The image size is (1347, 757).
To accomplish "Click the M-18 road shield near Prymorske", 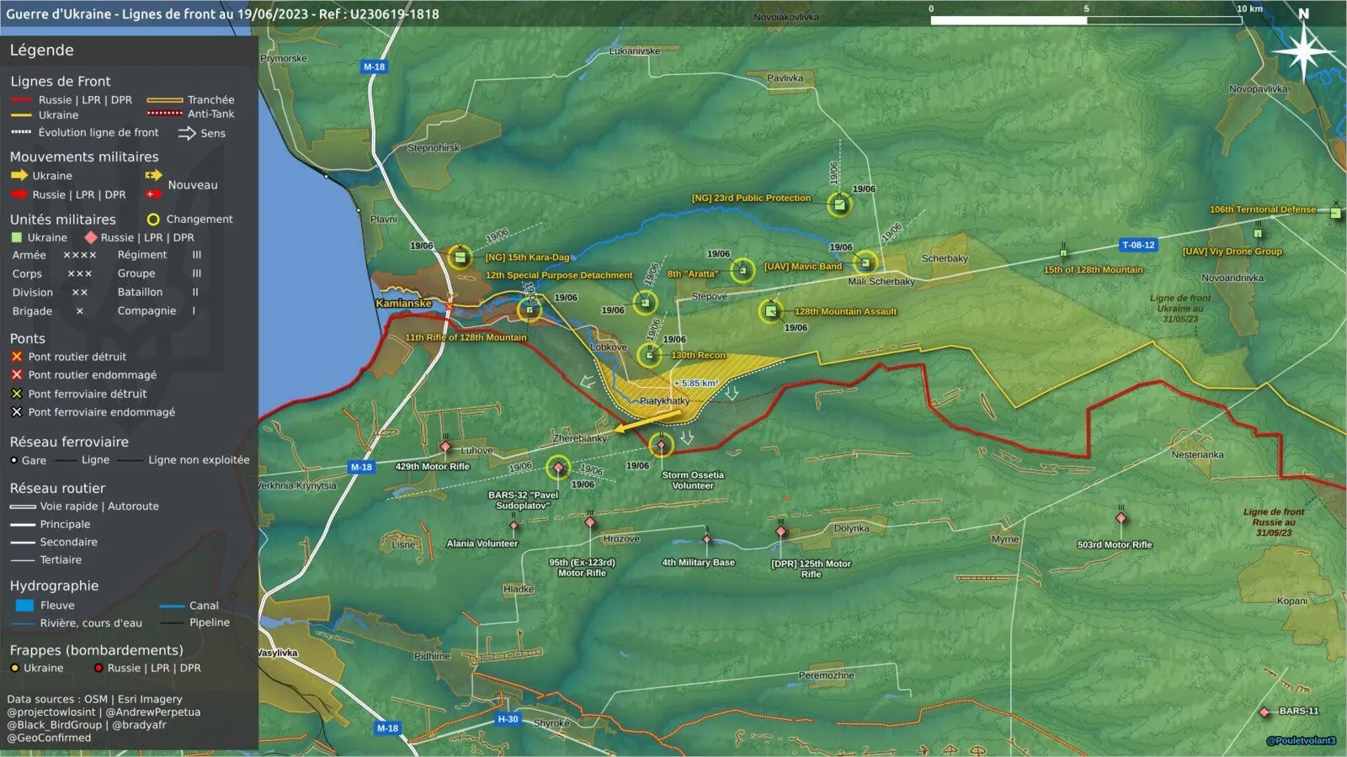I will coord(374,66).
